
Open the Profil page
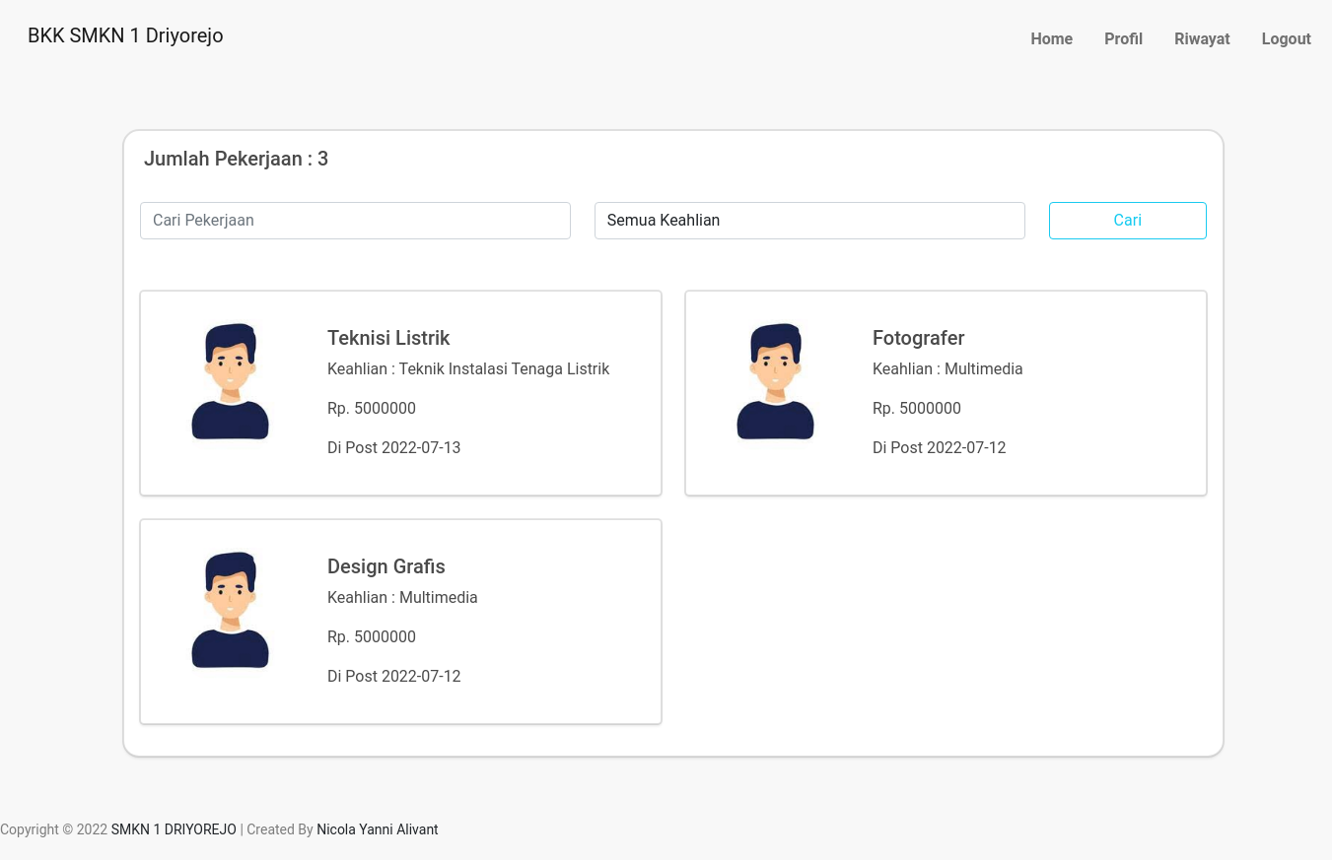[1123, 39]
